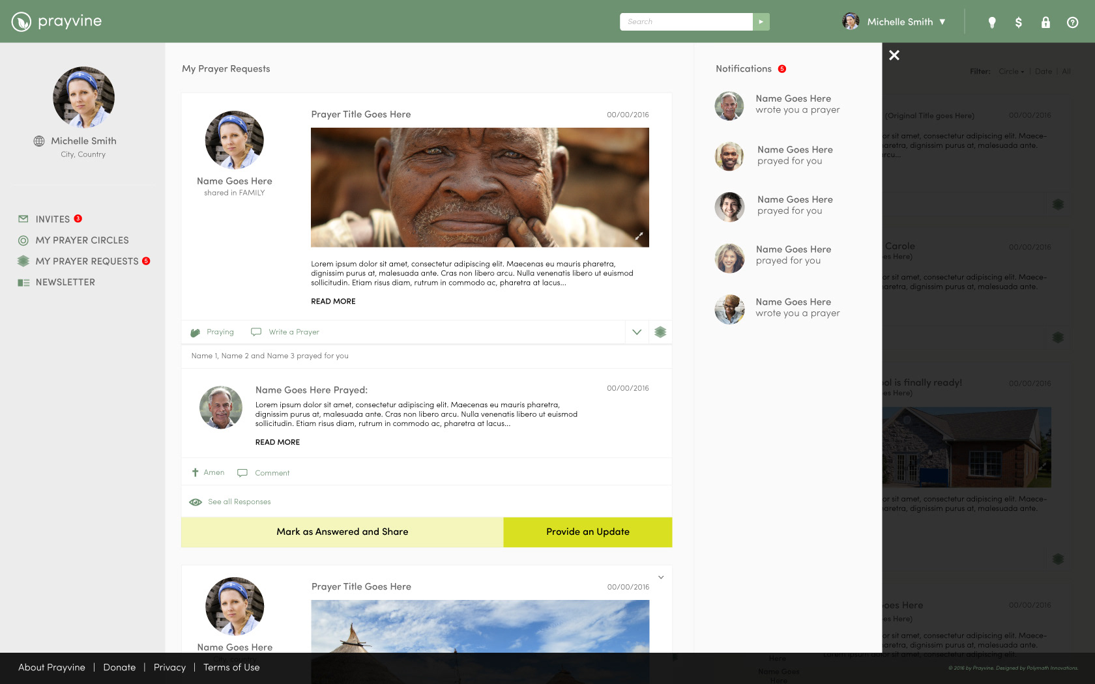
Task: Submit search with the arrow button
Action: (x=761, y=21)
